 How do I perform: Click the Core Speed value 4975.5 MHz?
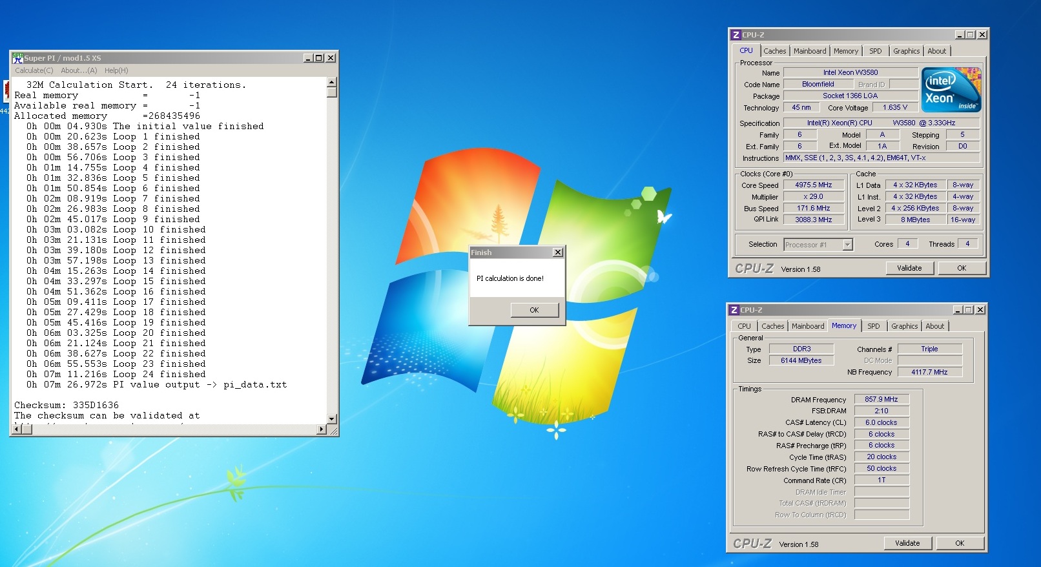814,185
